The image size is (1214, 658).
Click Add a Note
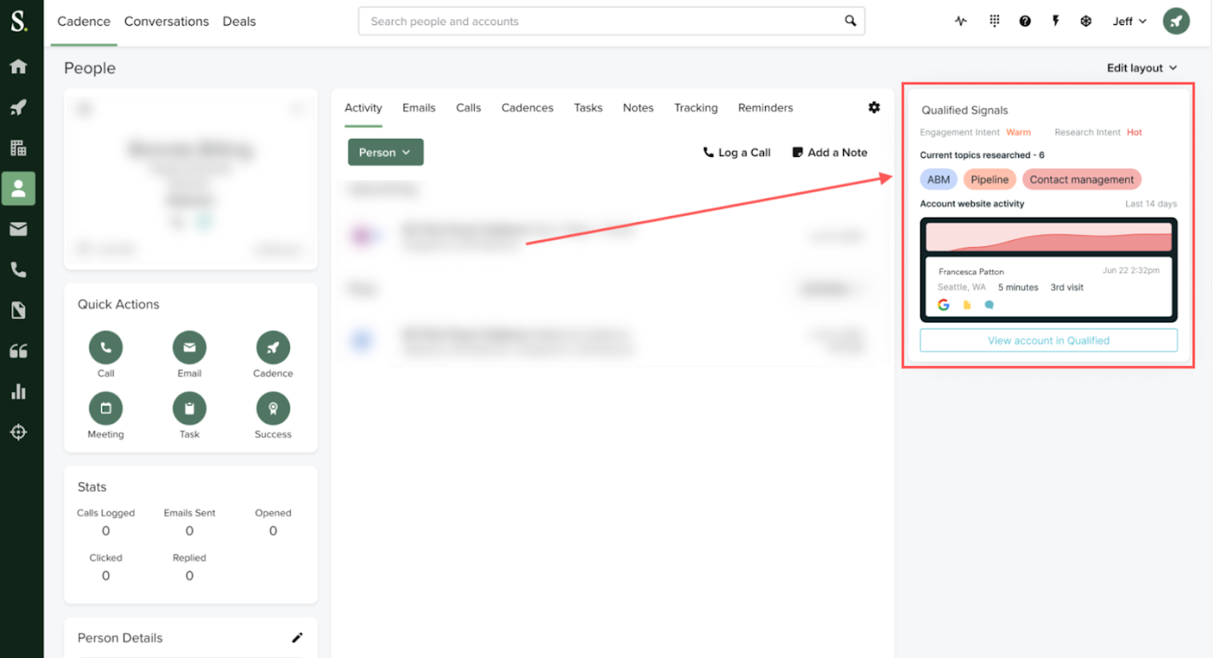point(830,152)
